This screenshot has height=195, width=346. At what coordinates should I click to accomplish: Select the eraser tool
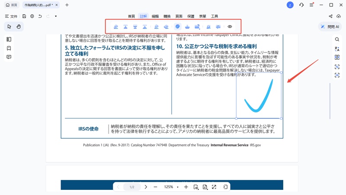point(166,27)
